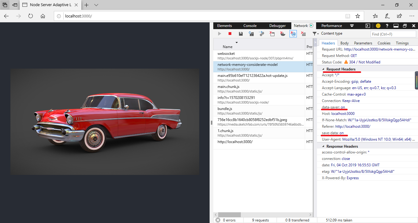Collapse the Response Headers section

coord(323,146)
